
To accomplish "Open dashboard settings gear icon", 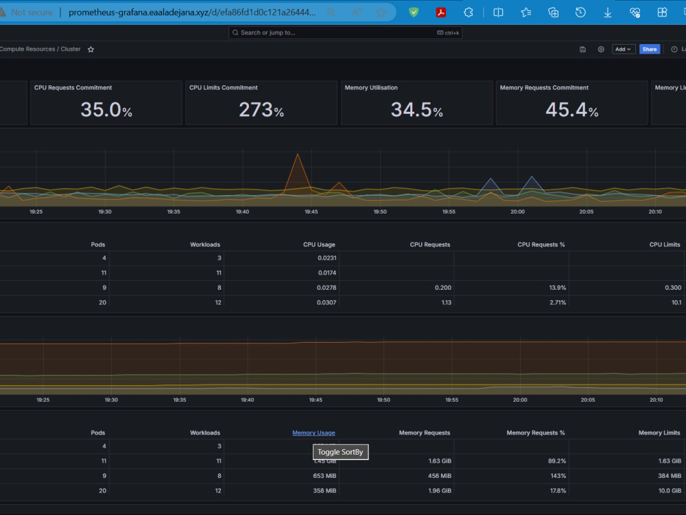I will [601, 49].
